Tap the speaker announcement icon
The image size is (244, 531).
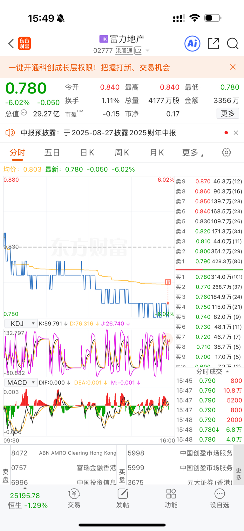(10, 133)
